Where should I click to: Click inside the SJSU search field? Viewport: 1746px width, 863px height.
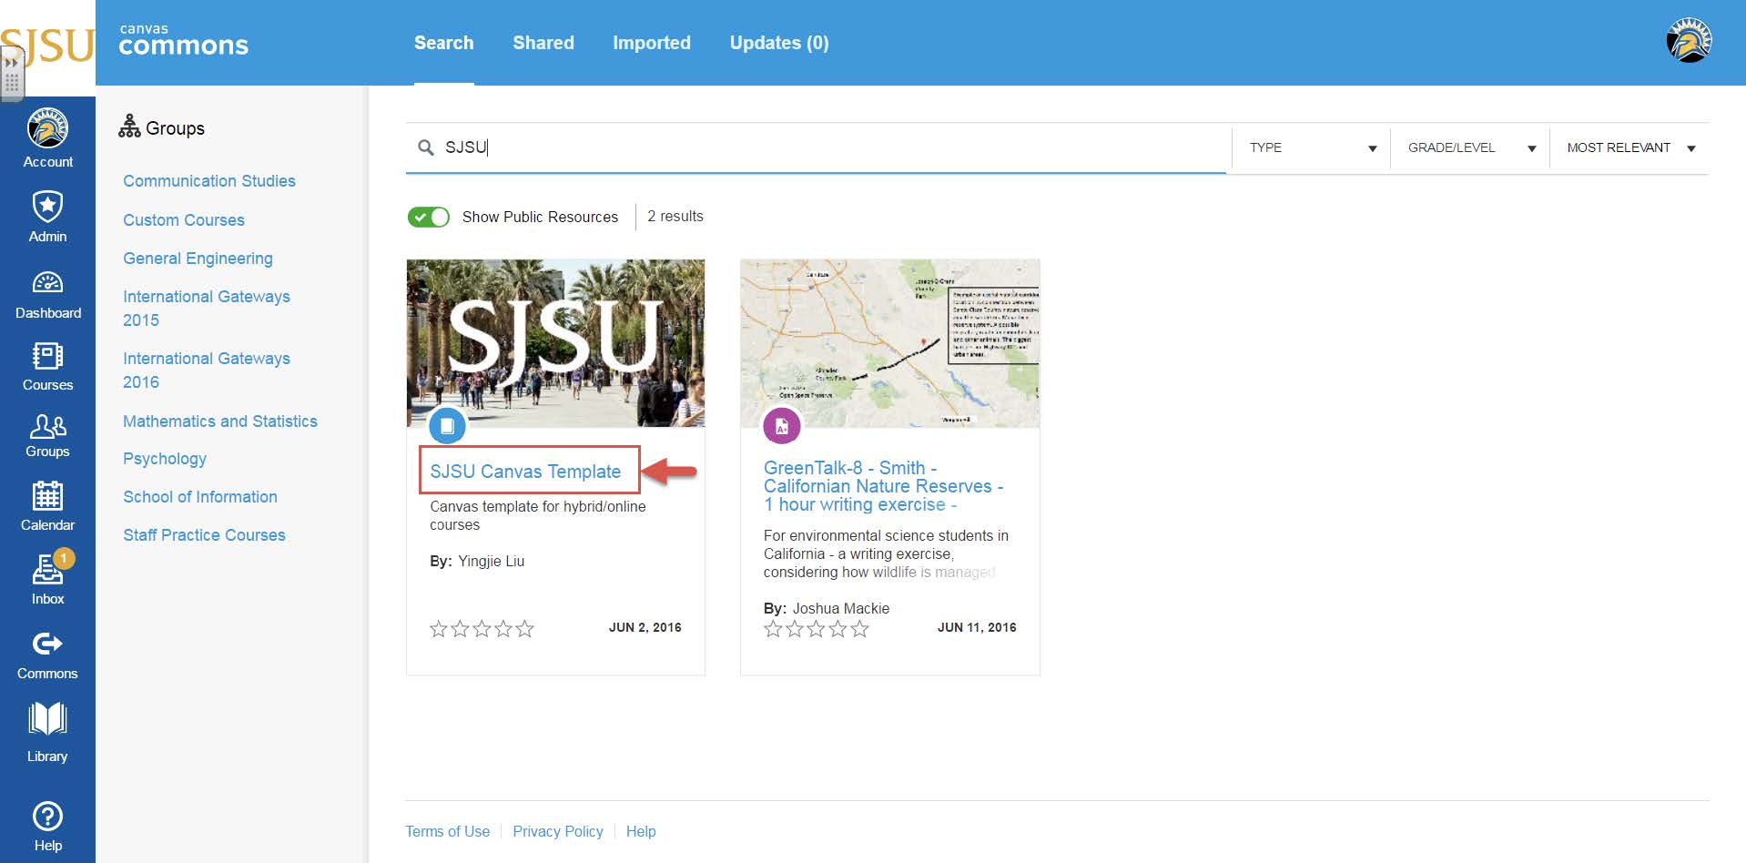[x=637, y=147]
